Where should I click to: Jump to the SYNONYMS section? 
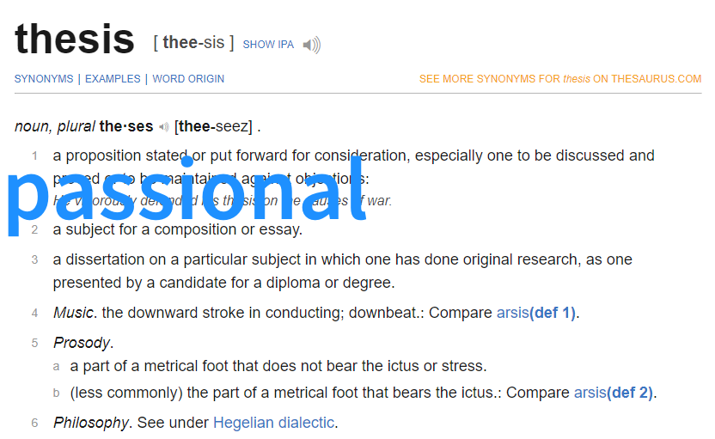click(x=44, y=79)
